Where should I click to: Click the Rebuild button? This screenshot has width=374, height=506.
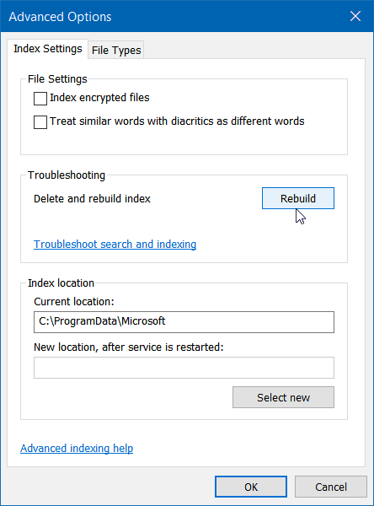click(x=298, y=198)
